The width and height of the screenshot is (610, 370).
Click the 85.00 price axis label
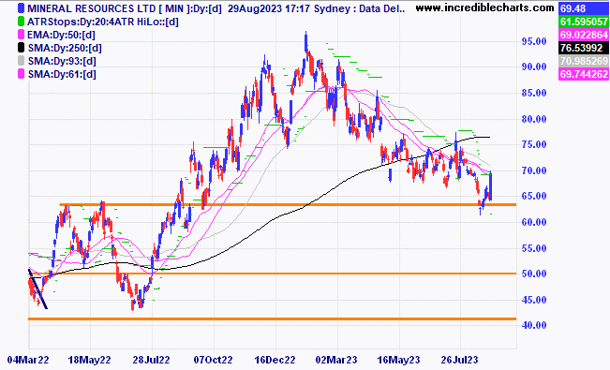(x=534, y=93)
